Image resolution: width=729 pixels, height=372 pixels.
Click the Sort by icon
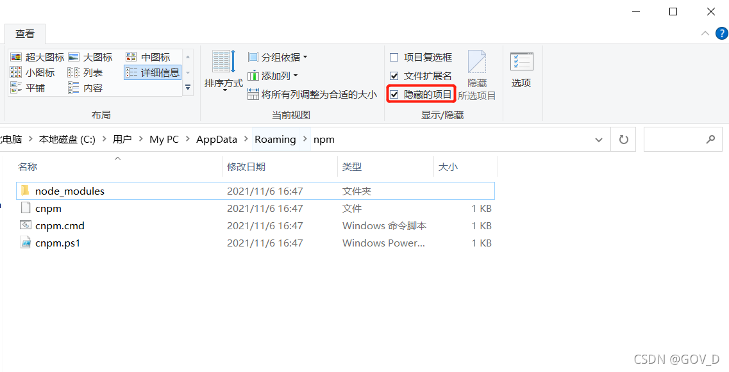[x=224, y=61]
